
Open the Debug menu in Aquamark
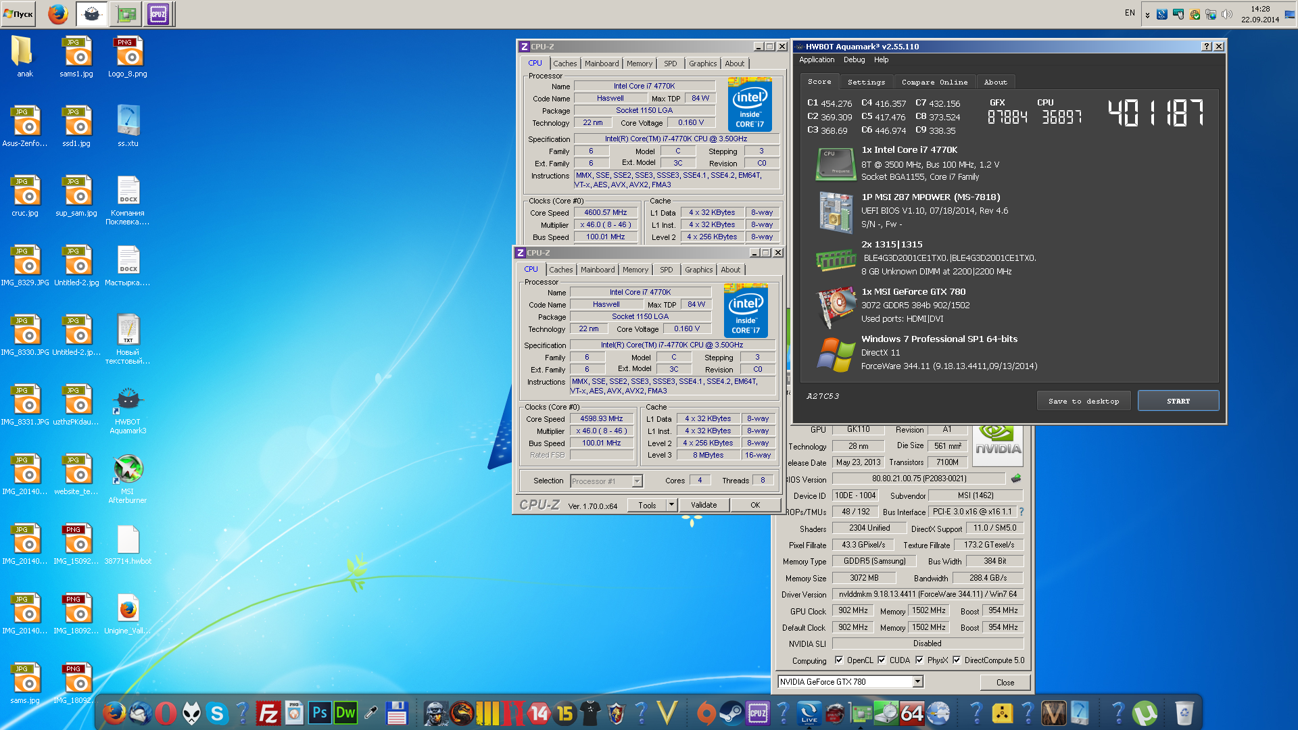coord(854,59)
